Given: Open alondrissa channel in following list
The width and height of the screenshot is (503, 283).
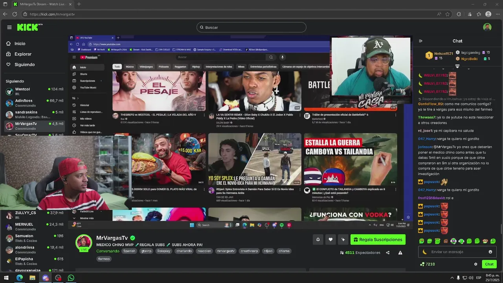Looking at the screenshot, I should 35,250.
